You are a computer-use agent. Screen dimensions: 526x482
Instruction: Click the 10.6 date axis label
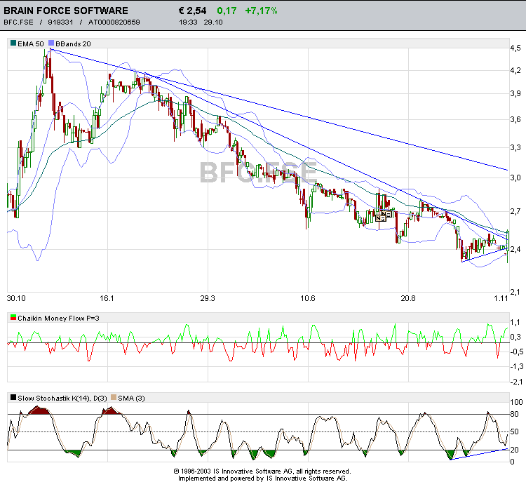click(308, 298)
